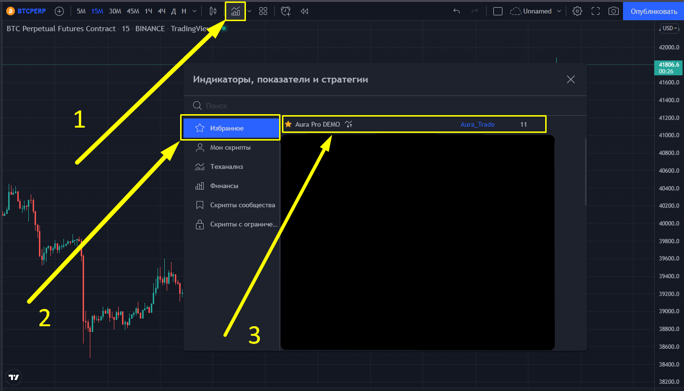Screen dimensions: 684x391
Task: Click the 42000.0 price scale label
Action: click(x=669, y=47)
